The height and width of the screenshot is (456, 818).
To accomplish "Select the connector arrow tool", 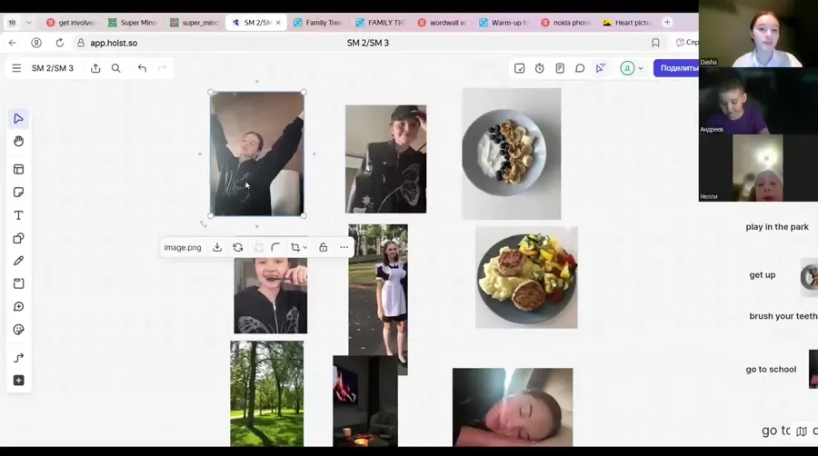I will click(x=18, y=358).
